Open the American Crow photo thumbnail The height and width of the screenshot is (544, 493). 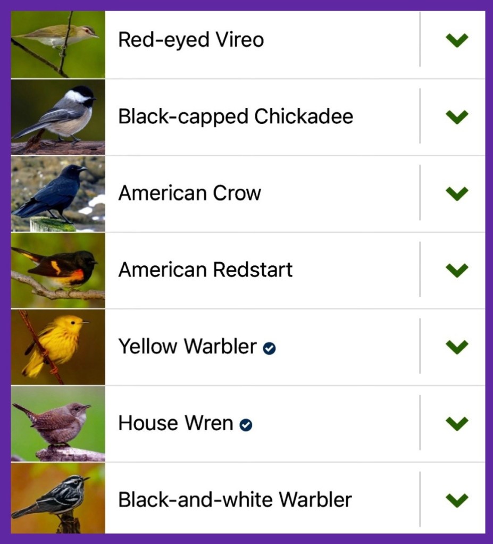pos(58,194)
